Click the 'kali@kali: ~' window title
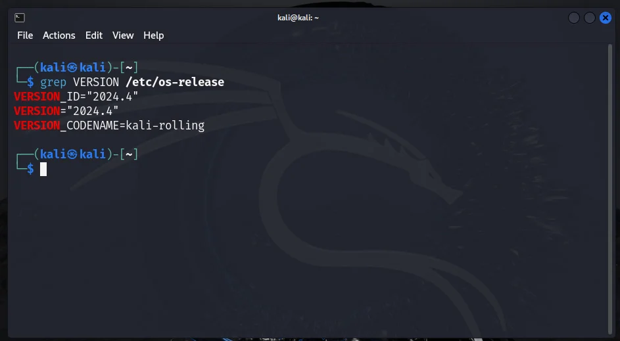The height and width of the screenshot is (341, 620). pyautogui.click(x=298, y=18)
